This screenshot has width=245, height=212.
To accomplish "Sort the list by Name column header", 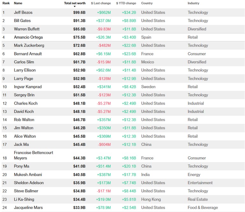I will coord(18,3).
